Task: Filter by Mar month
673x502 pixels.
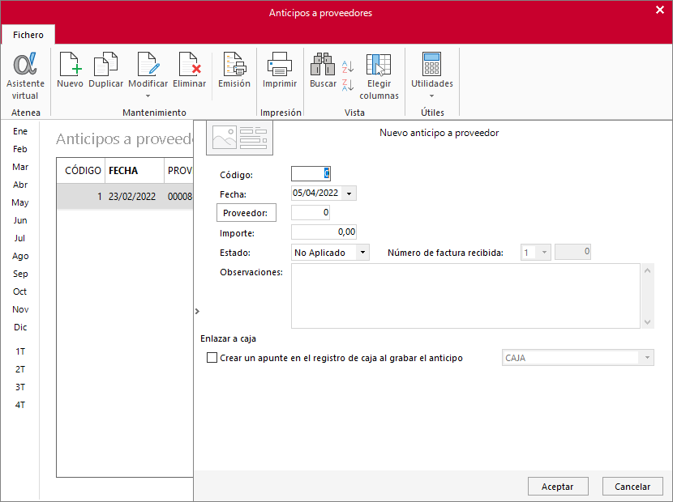Action: click(20, 167)
